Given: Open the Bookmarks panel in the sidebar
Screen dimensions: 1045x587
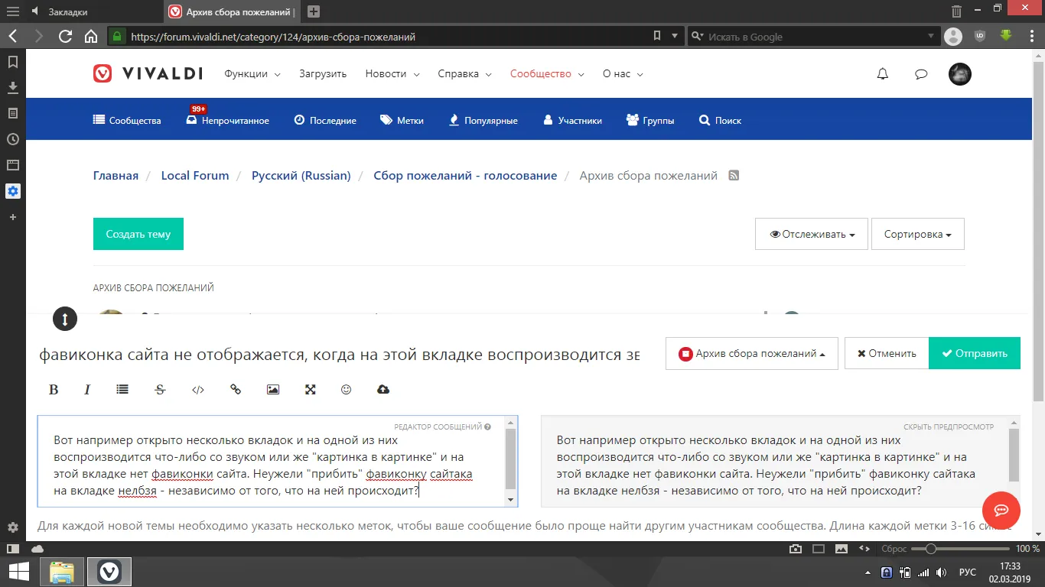Looking at the screenshot, I should coord(12,62).
